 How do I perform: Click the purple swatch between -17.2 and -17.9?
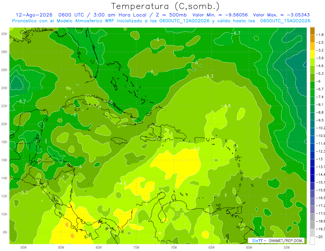[x=312, y=209]
